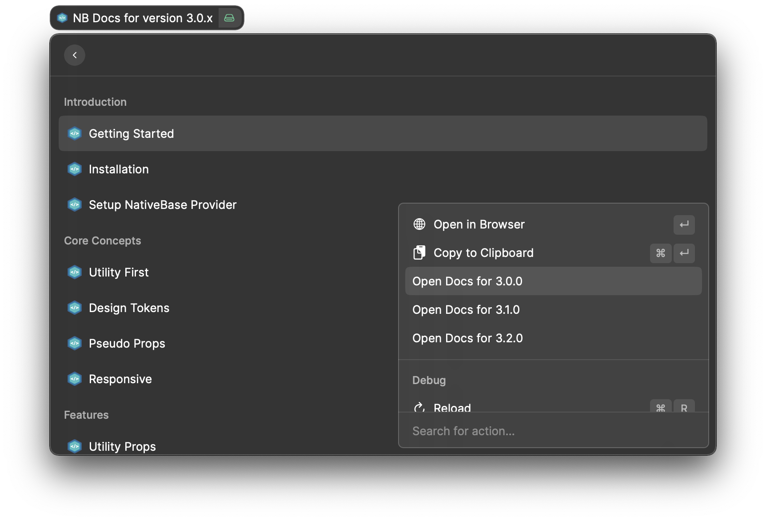The width and height of the screenshot is (766, 521).
Task: Click the NativeBase icon in title badge
Action: point(62,18)
